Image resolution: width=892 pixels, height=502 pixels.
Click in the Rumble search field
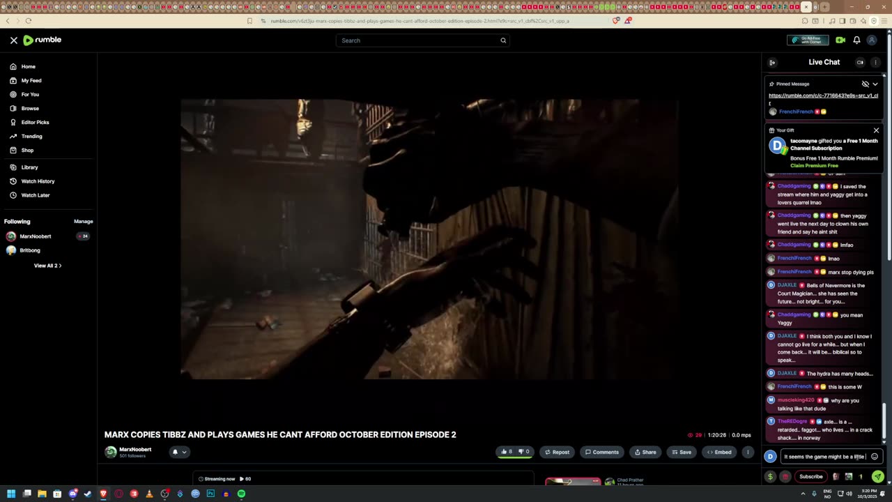pyautogui.click(x=417, y=40)
